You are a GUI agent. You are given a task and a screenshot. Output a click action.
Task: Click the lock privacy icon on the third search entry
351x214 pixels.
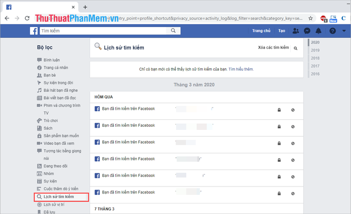[x=279, y=143]
